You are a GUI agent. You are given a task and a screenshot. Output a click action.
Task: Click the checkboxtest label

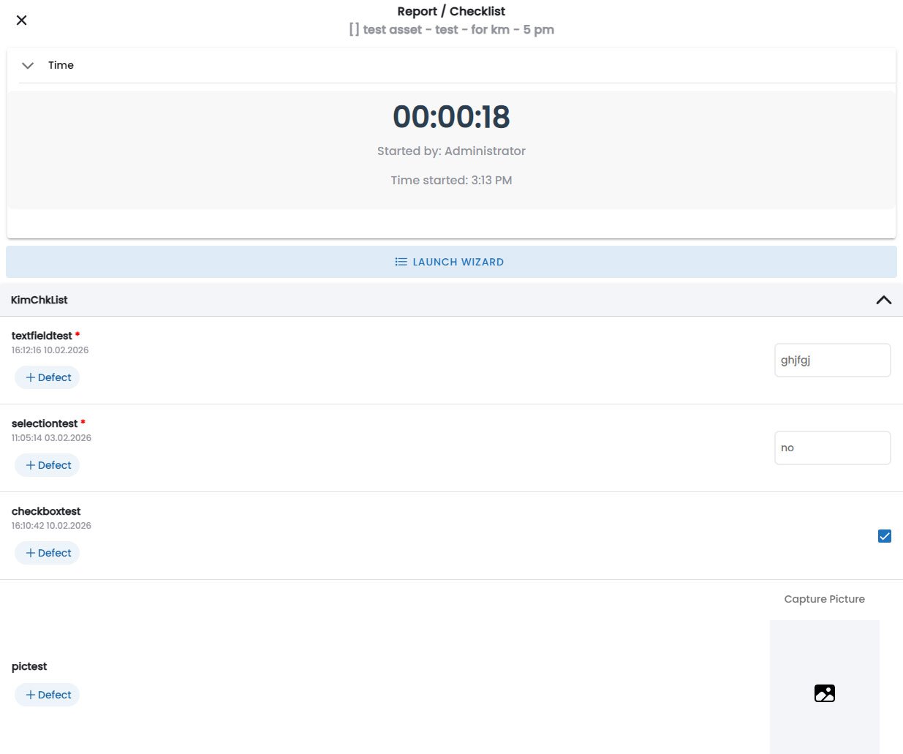pos(46,511)
